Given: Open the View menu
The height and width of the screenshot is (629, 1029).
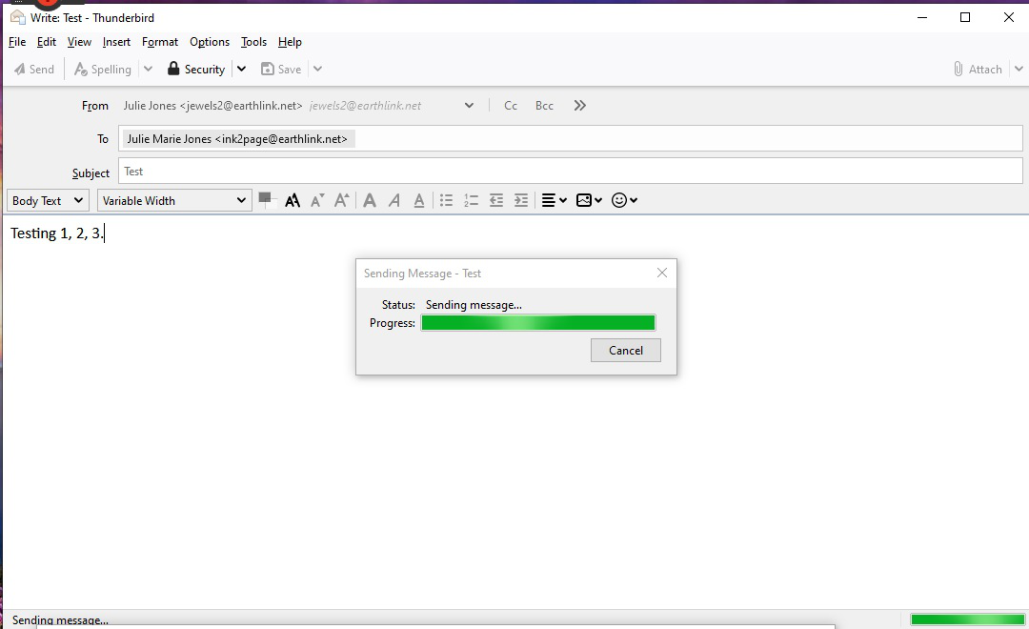Looking at the screenshot, I should tap(79, 42).
